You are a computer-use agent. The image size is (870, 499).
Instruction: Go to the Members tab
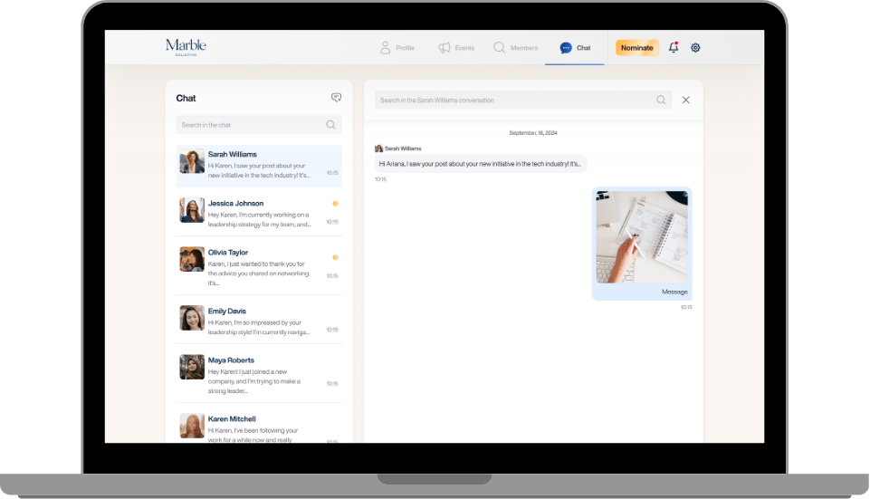tap(515, 47)
